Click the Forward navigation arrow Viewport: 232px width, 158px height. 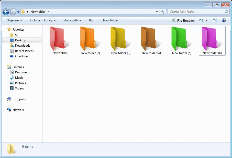(13, 12)
